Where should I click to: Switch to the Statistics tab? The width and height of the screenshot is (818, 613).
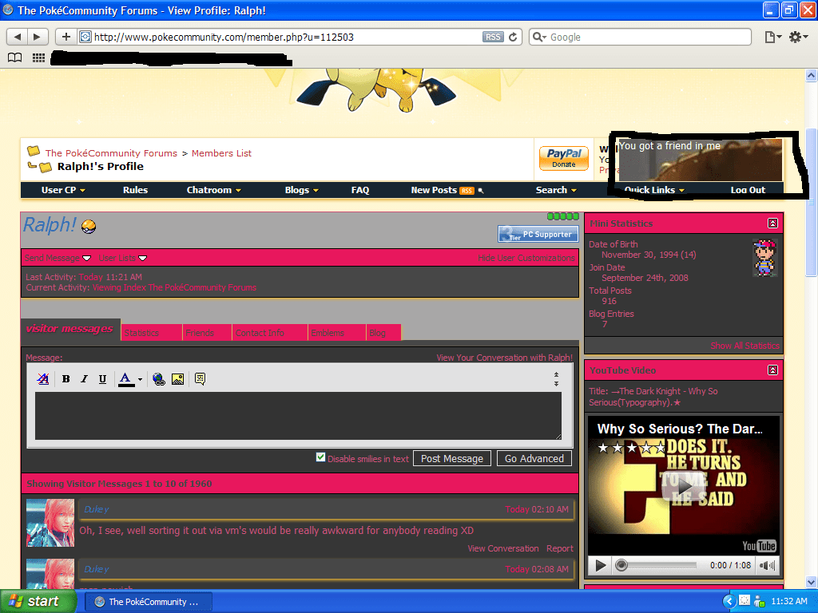pyautogui.click(x=151, y=333)
